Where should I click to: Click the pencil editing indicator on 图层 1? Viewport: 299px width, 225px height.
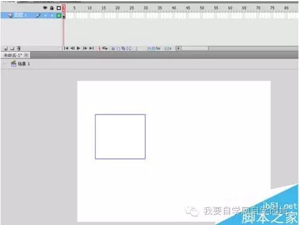click(38, 16)
